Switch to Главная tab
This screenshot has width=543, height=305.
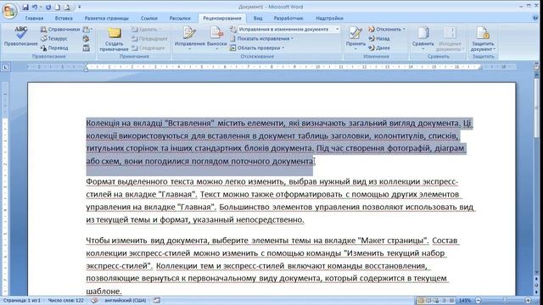click(x=34, y=19)
